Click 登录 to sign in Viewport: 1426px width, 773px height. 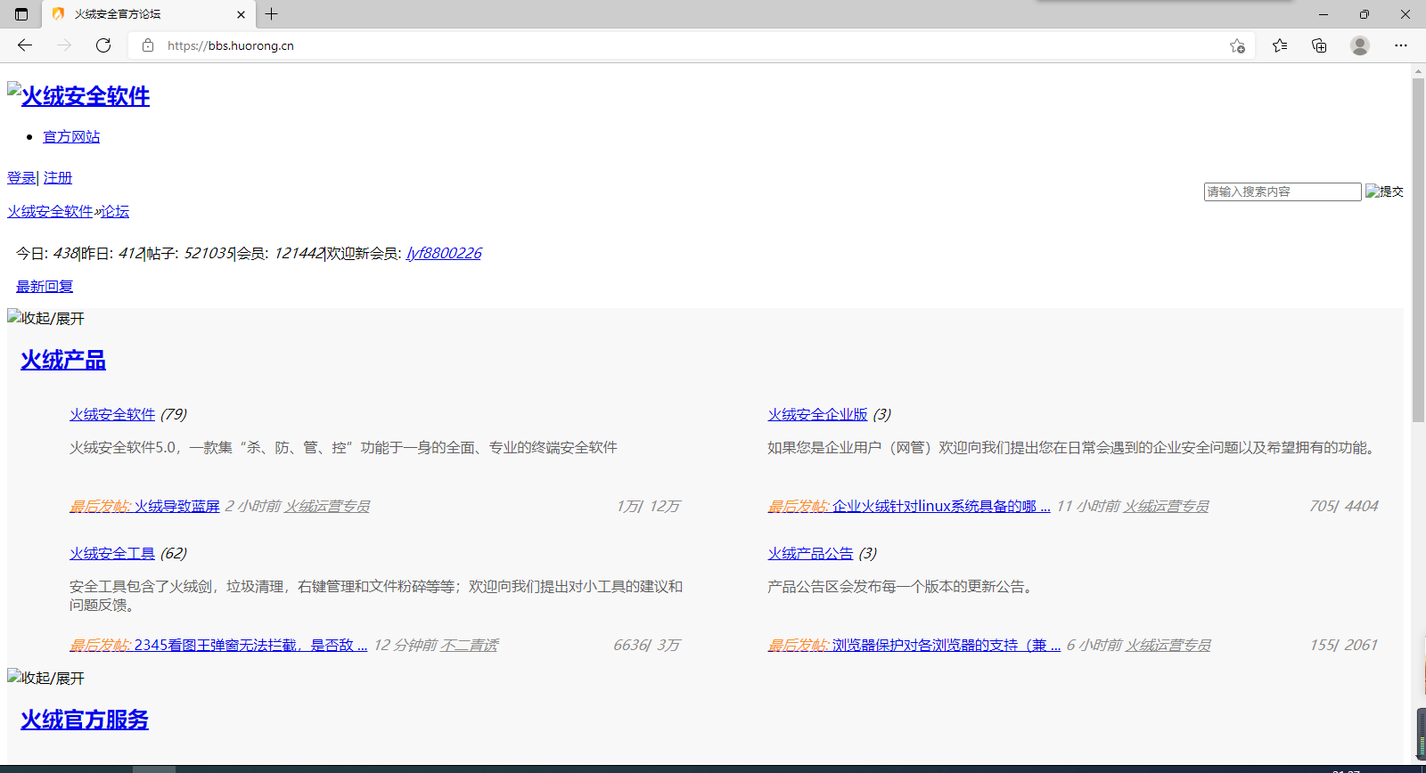coord(21,177)
